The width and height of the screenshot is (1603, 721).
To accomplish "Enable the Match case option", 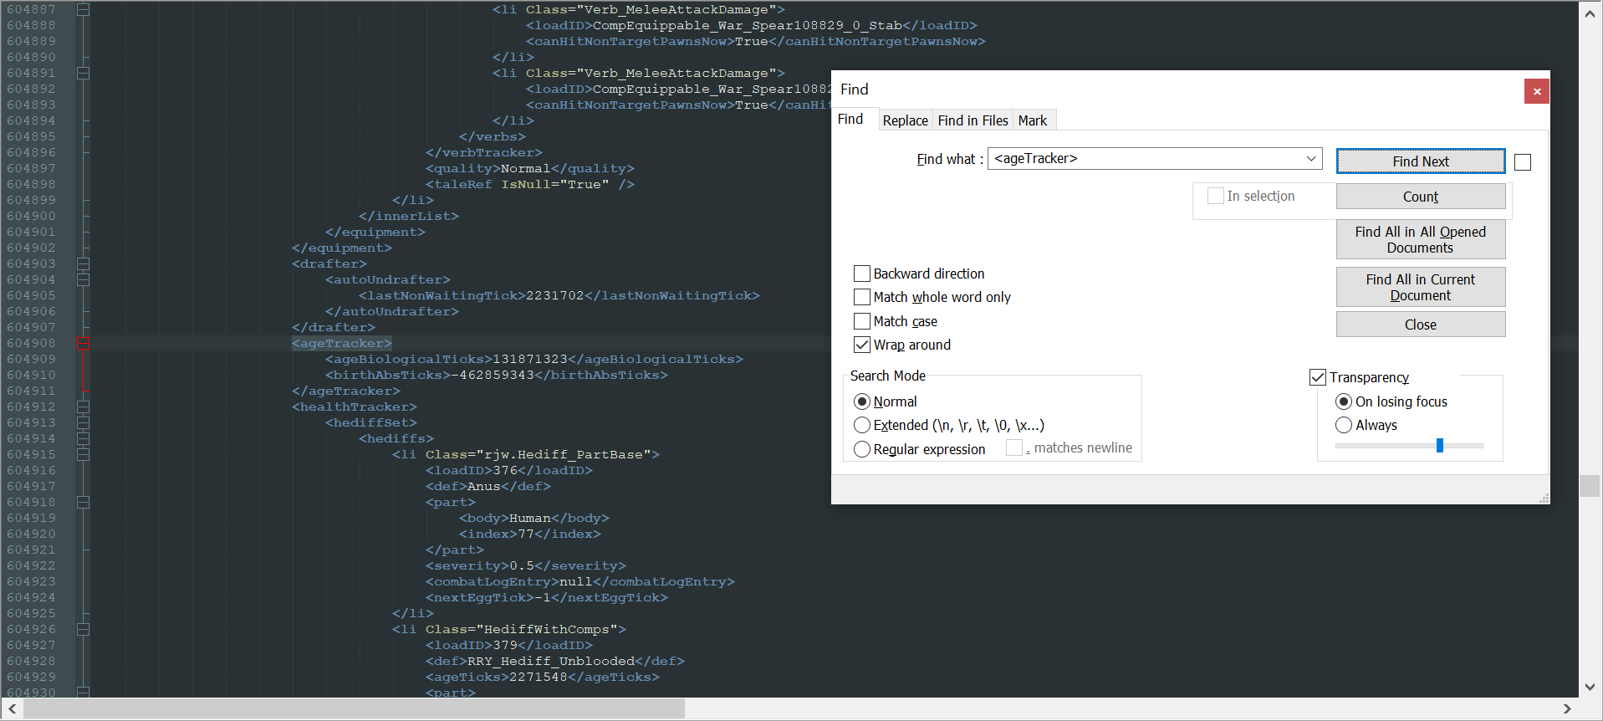I will point(862,321).
